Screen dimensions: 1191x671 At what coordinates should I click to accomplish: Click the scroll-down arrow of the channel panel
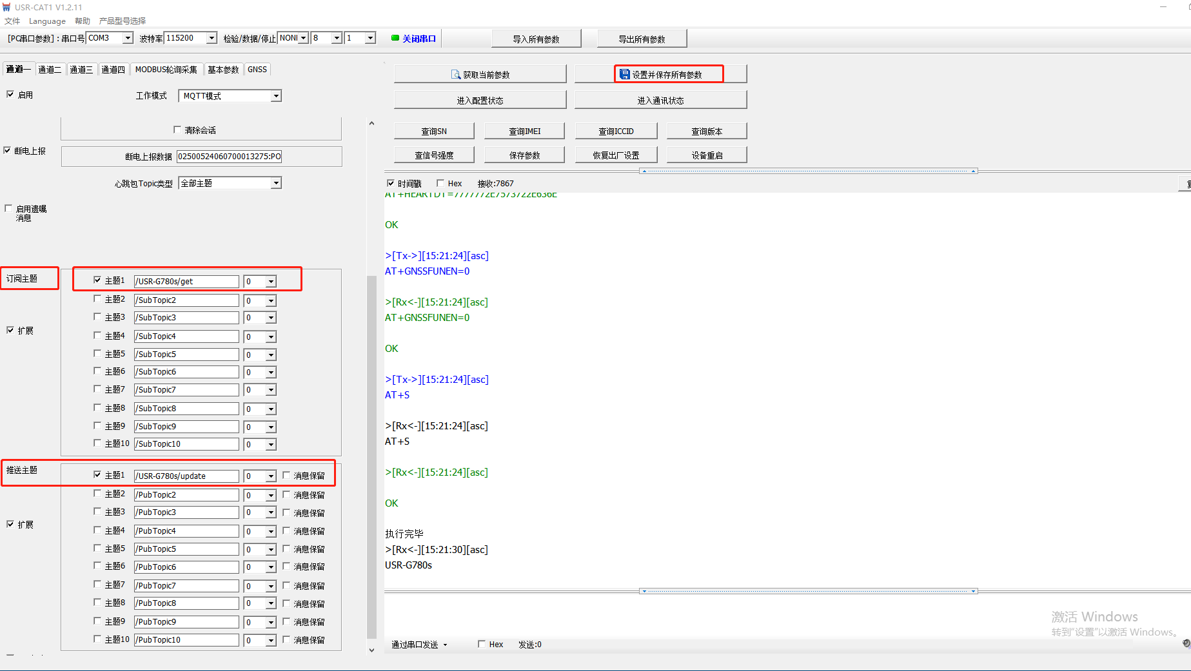(371, 650)
